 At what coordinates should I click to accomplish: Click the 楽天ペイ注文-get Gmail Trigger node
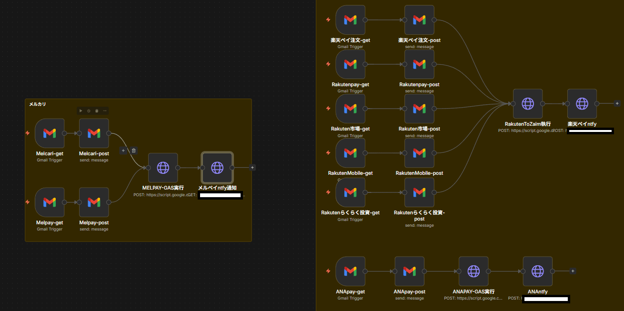coord(350,20)
